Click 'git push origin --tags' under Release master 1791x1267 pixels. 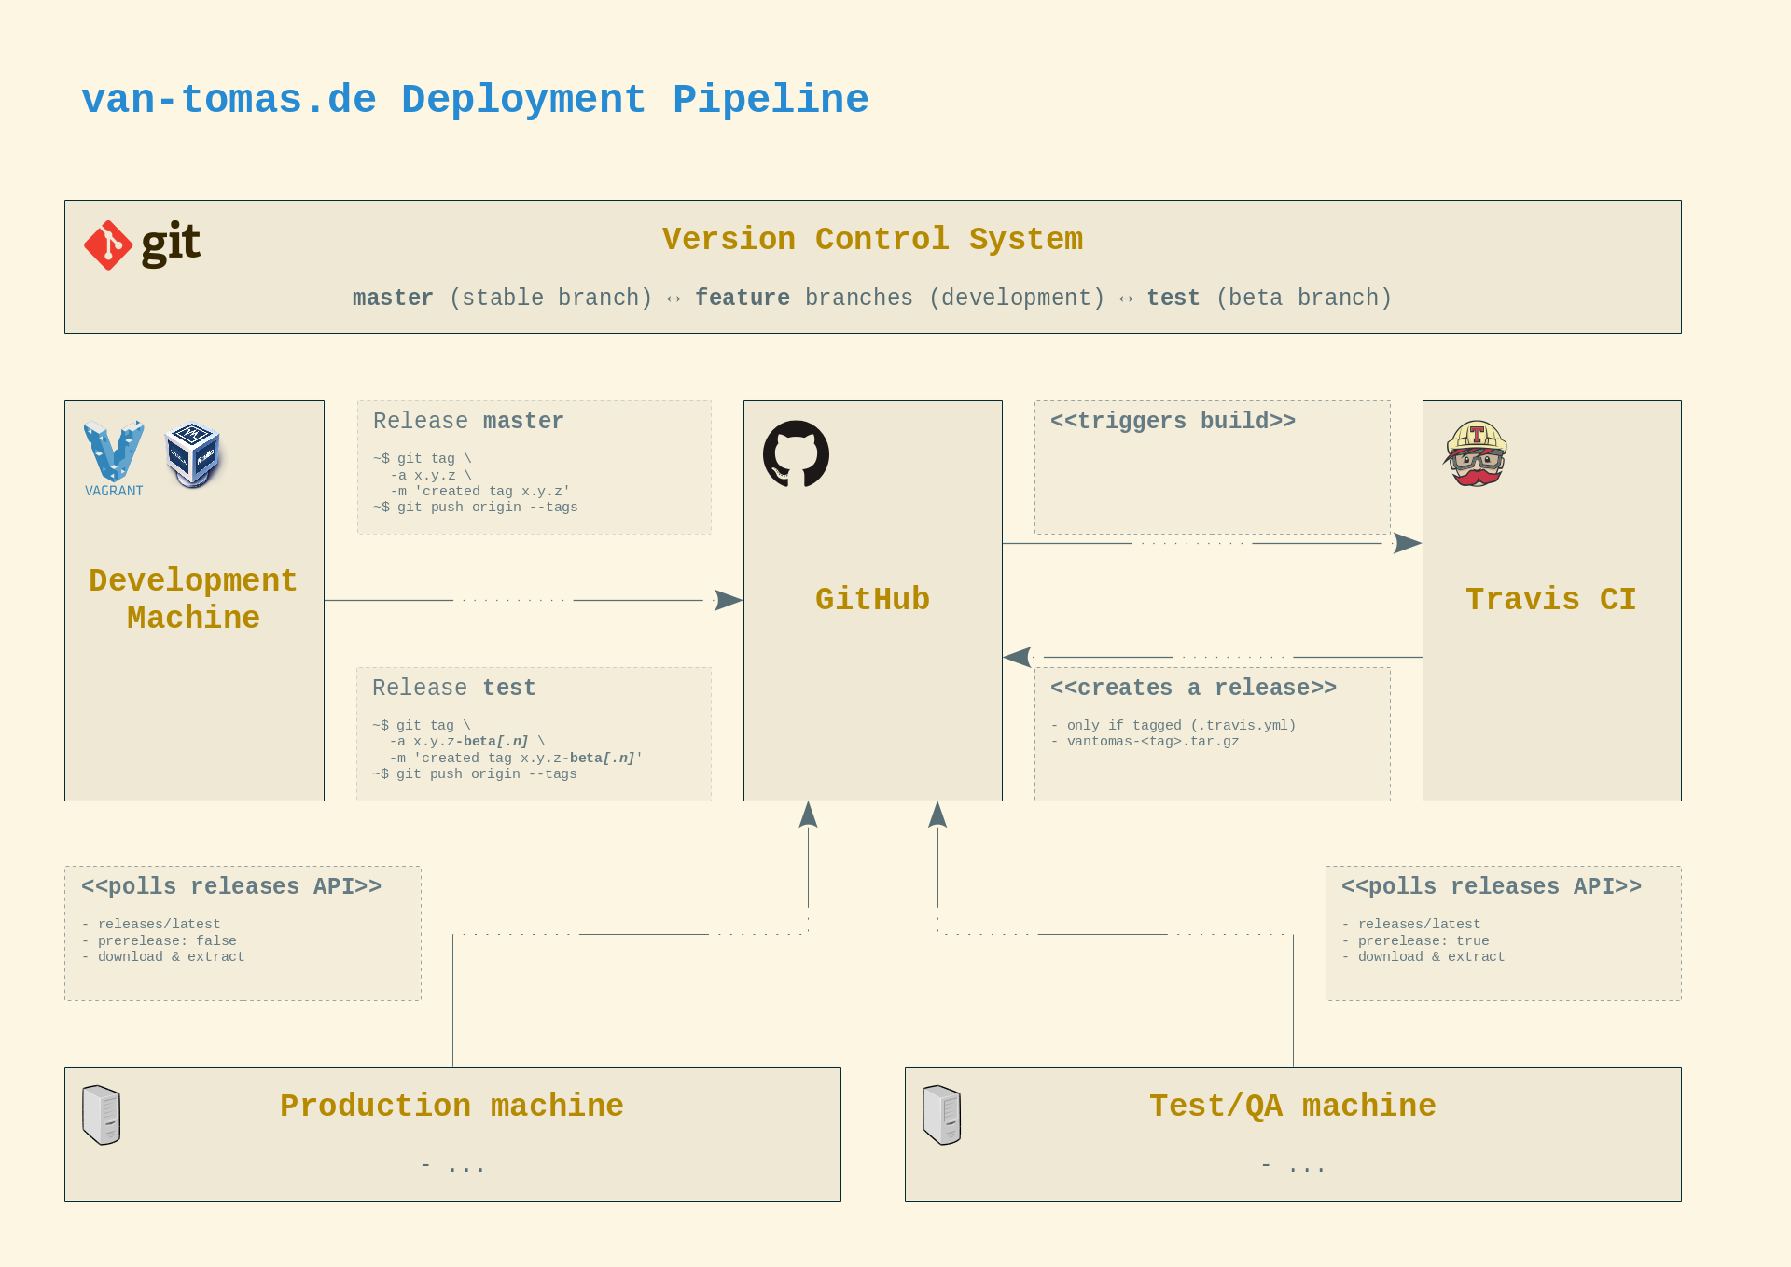pos(476,507)
